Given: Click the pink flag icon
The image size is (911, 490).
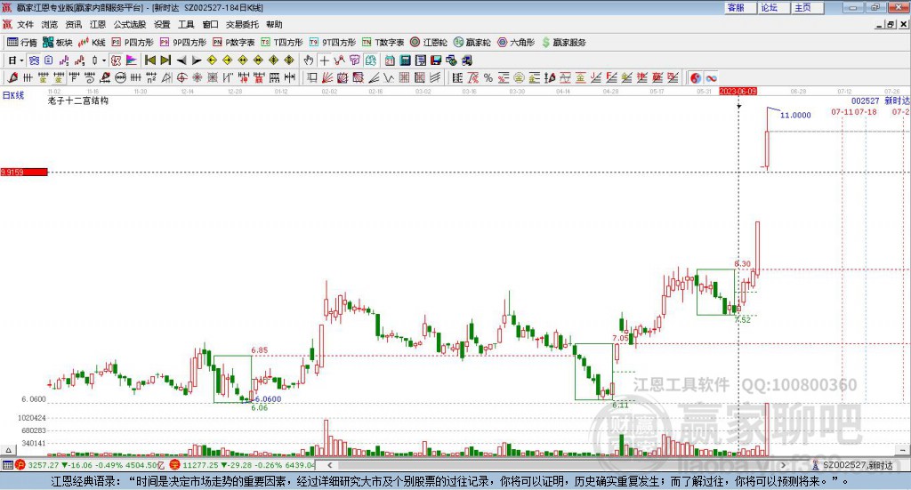Looking at the screenshot, I should pos(132,60).
